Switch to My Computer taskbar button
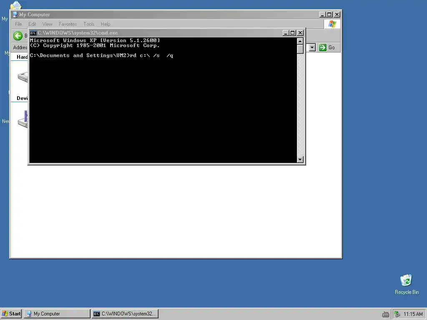427x320 pixels. pos(57,314)
